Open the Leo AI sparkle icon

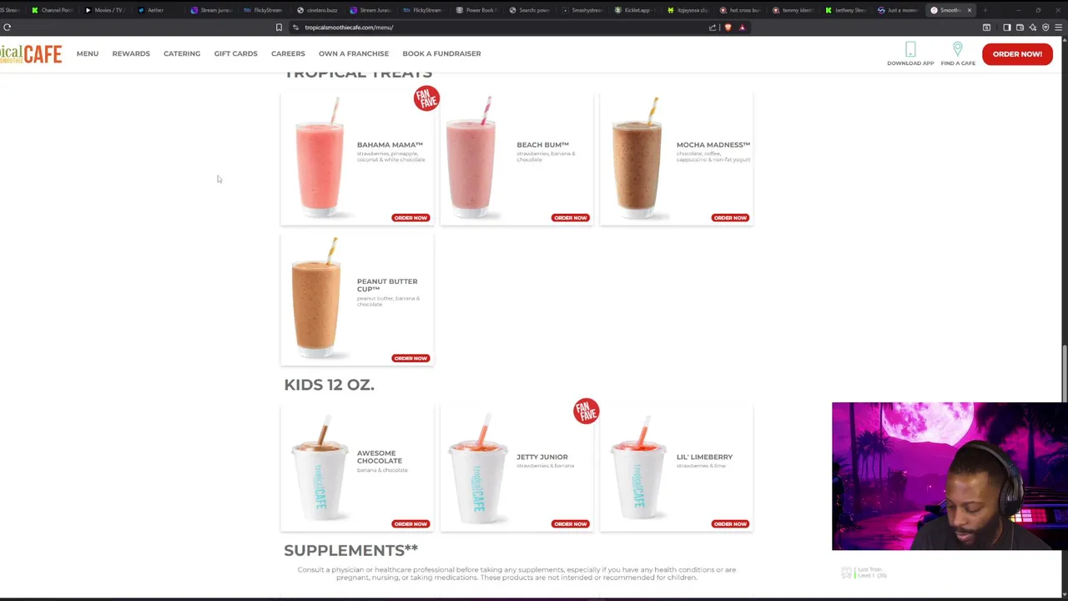click(x=1033, y=28)
